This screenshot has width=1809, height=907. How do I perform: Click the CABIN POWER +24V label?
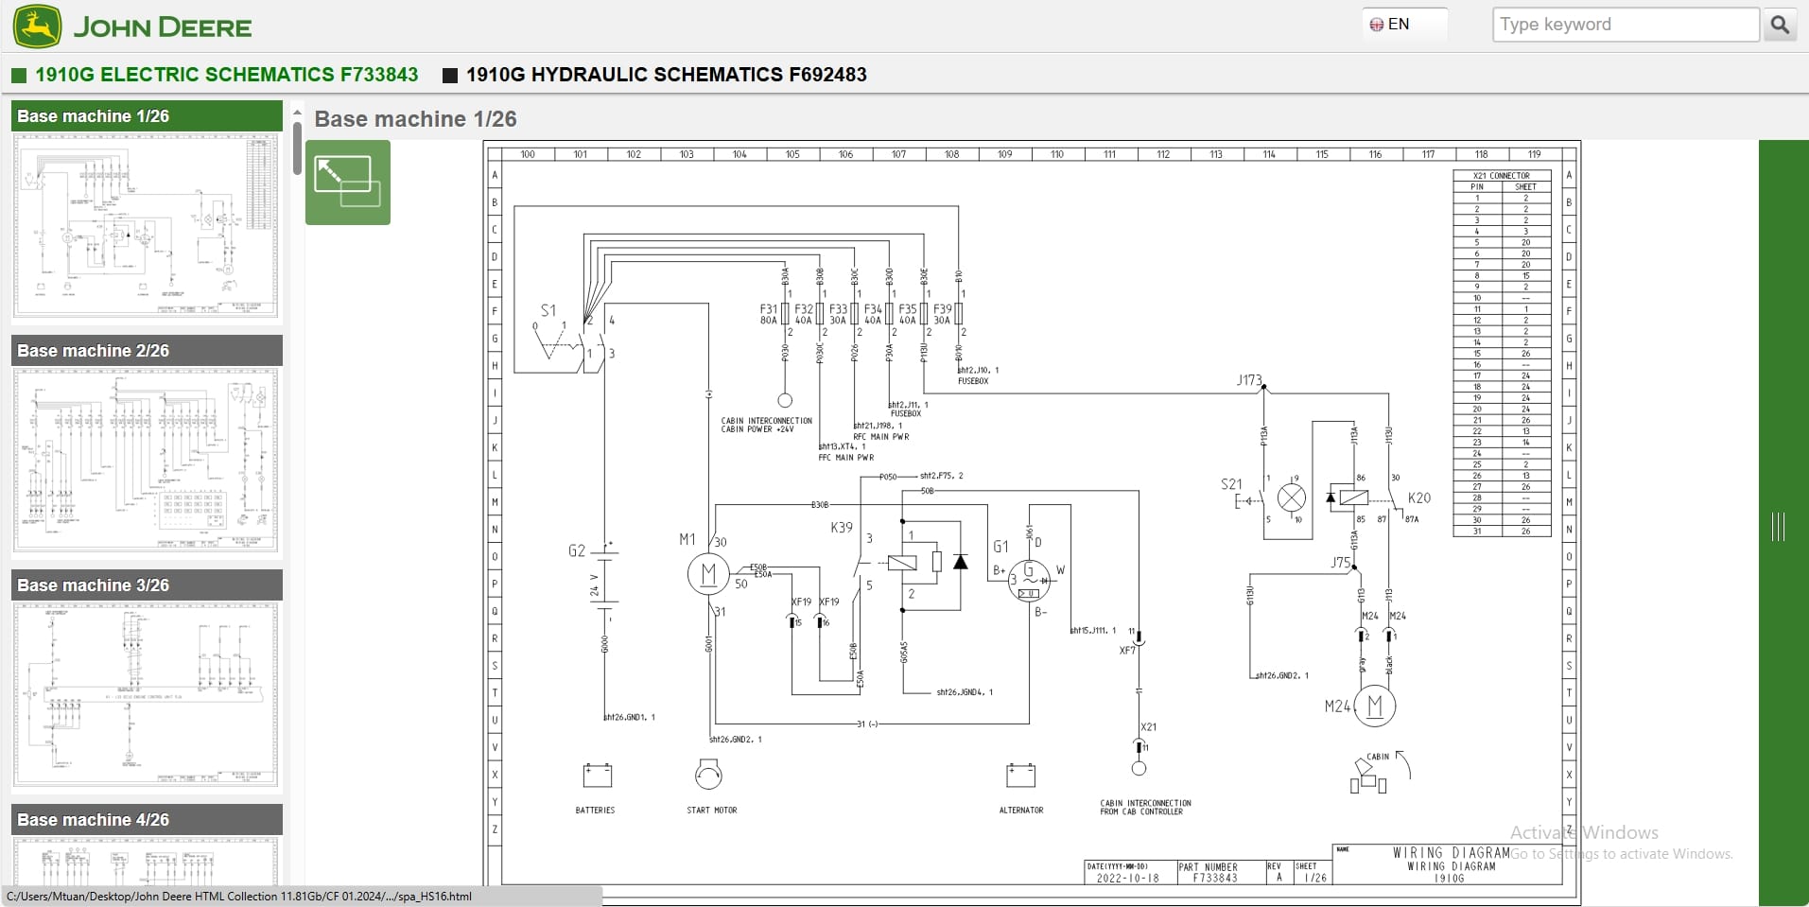tap(757, 429)
